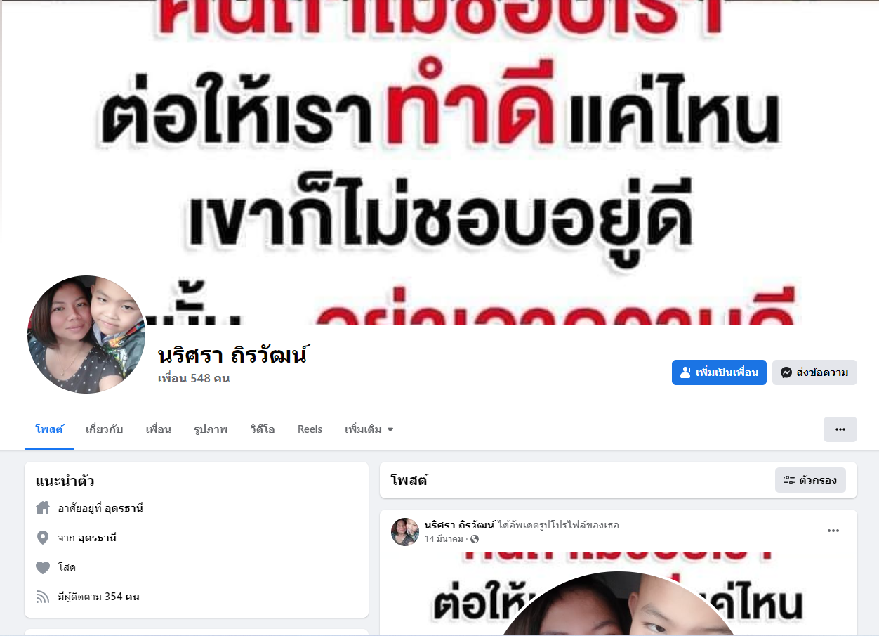
Task: Click the house icon beside อาศัยอยู่ที่ อุดรธานี
Action: 43,507
